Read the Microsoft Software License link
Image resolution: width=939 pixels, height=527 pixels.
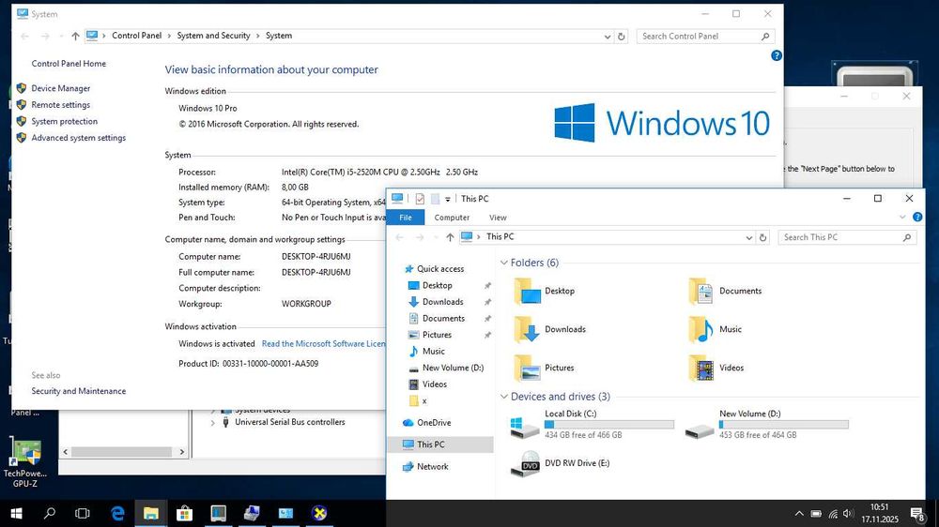click(x=323, y=343)
